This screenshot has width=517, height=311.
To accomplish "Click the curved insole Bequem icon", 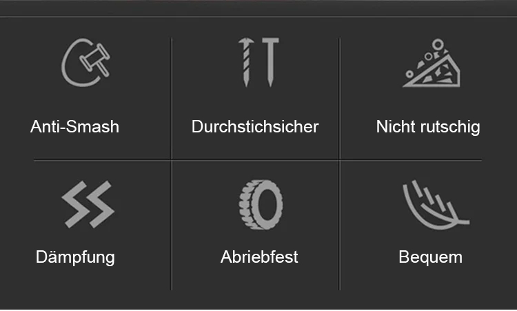I will point(436,205).
